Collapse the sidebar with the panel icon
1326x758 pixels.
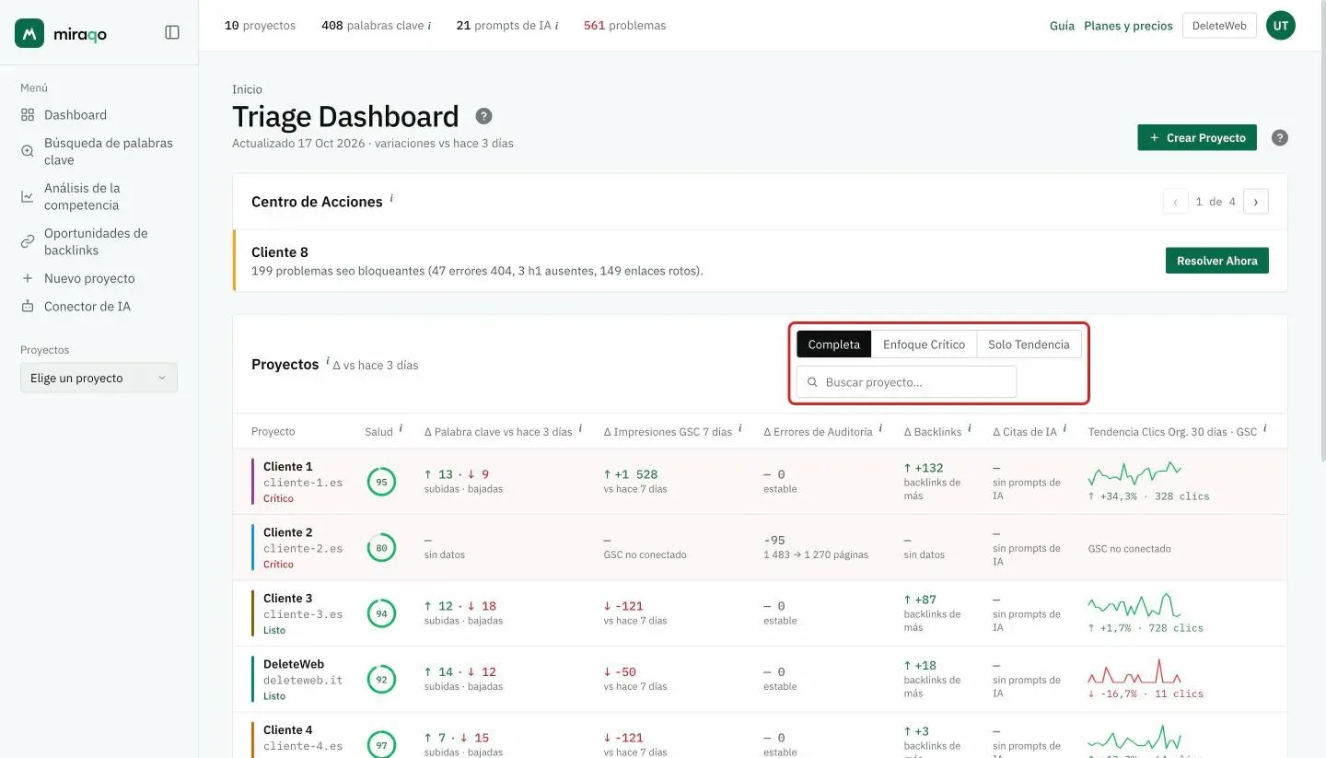click(172, 32)
